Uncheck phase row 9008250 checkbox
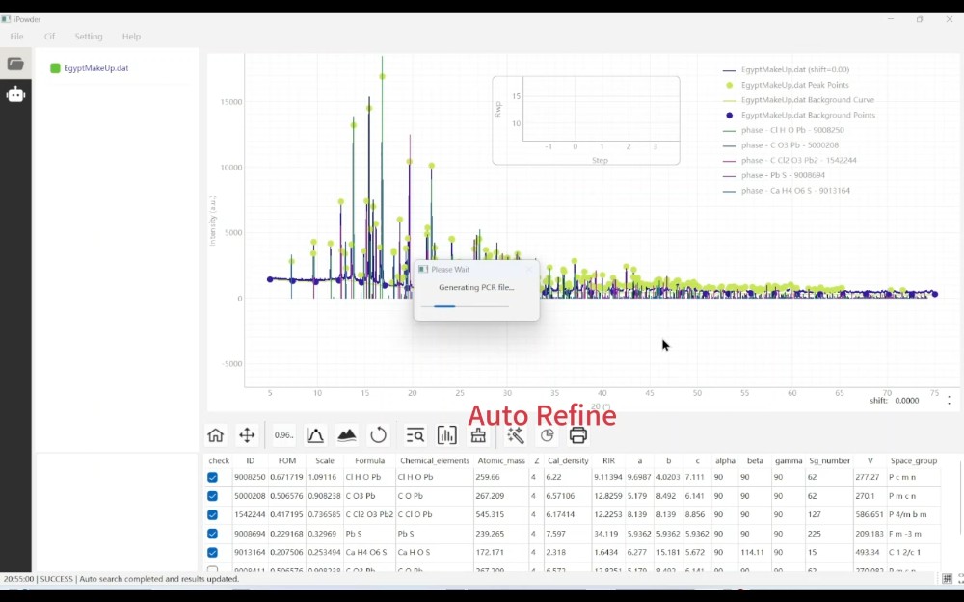 coord(213,477)
